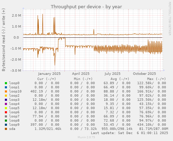Click the loop8 dark green swatch
The image size is (173, 141).
[6, 121]
